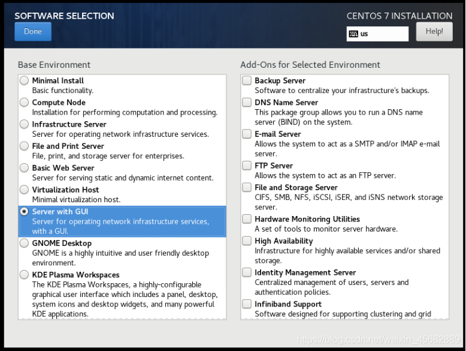Select GNOME Desktop environment

click(24, 243)
